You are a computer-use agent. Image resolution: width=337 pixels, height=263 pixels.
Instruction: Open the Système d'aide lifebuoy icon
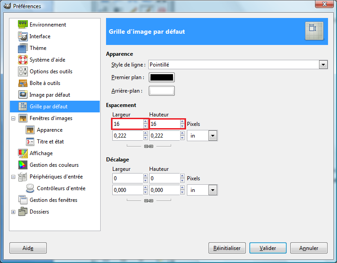[x=23, y=60]
